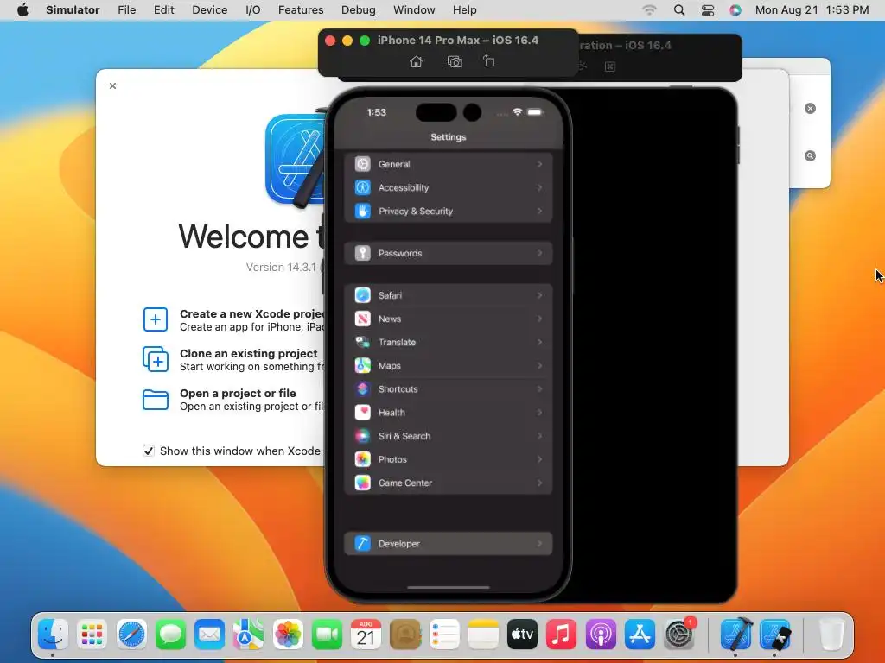Viewport: 885px width, 663px height.
Task: Open the Debug menu
Action: (359, 10)
